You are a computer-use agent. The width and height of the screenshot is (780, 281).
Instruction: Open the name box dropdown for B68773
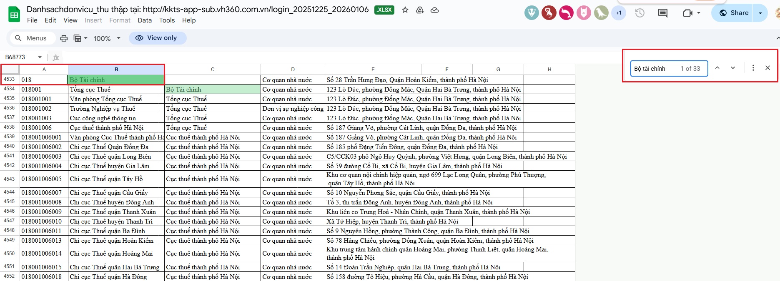pos(40,57)
